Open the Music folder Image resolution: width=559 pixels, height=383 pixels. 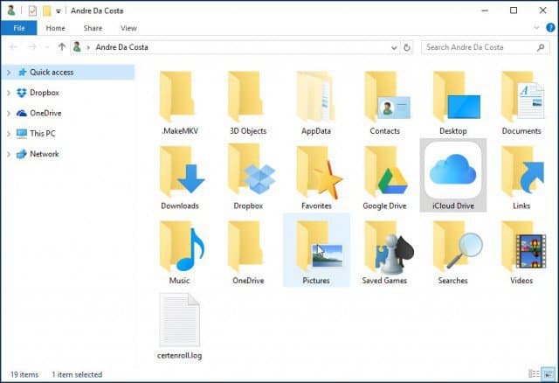(x=180, y=253)
